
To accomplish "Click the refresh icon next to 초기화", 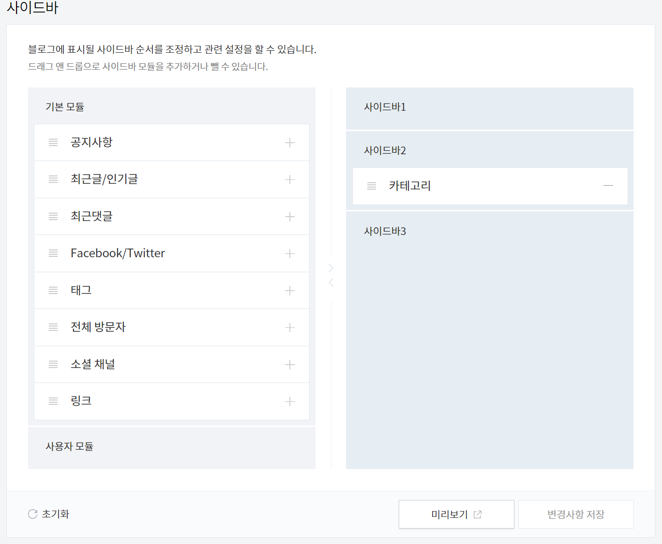I will (x=32, y=514).
